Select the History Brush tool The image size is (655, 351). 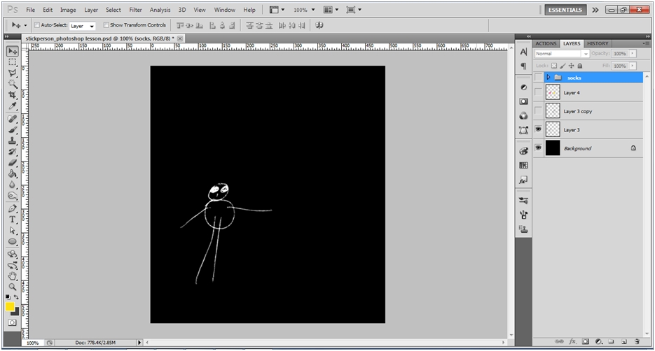pyautogui.click(x=13, y=152)
